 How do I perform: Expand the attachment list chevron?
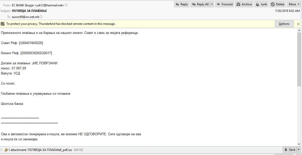(2, 150)
